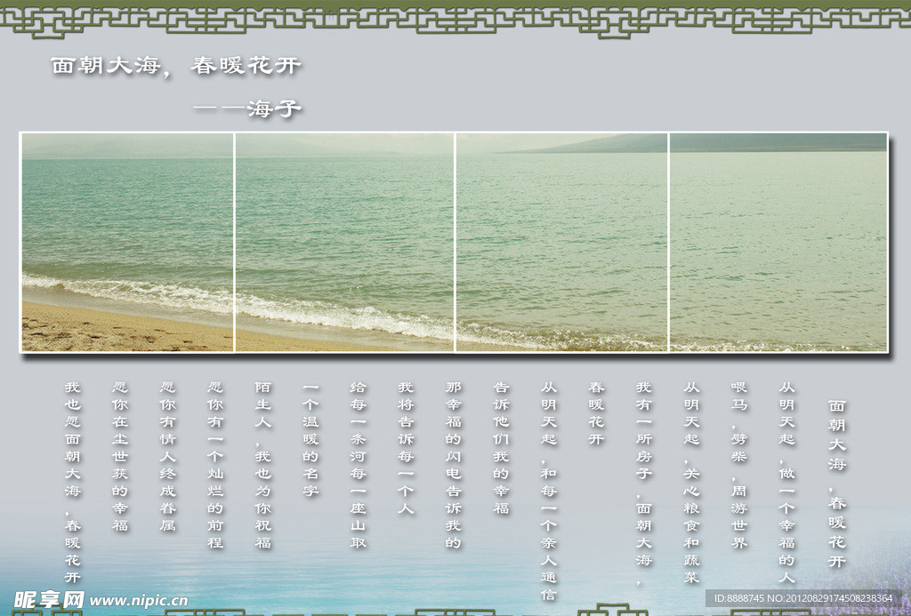Viewport: 911px width, 616px height.
Task: Open the www.nipic.cn link
Action: tap(139, 601)
